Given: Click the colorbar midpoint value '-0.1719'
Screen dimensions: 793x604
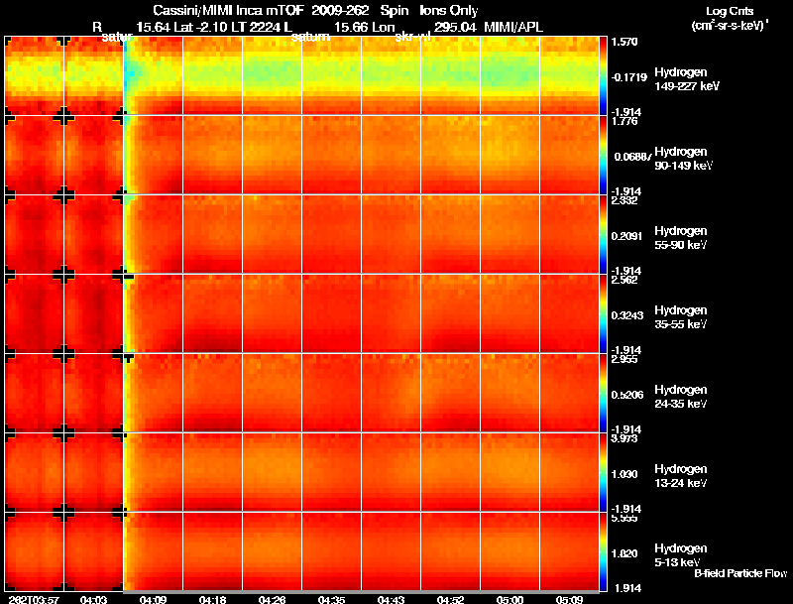Looking at the screenshot, I should [x=628, y=77].
